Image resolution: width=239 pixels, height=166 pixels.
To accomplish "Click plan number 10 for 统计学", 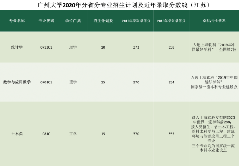I will (x=103, y=47).
